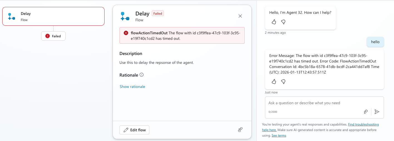
Task: Click the Failed status badge under Delay node
Action: (x=53, y=36)
